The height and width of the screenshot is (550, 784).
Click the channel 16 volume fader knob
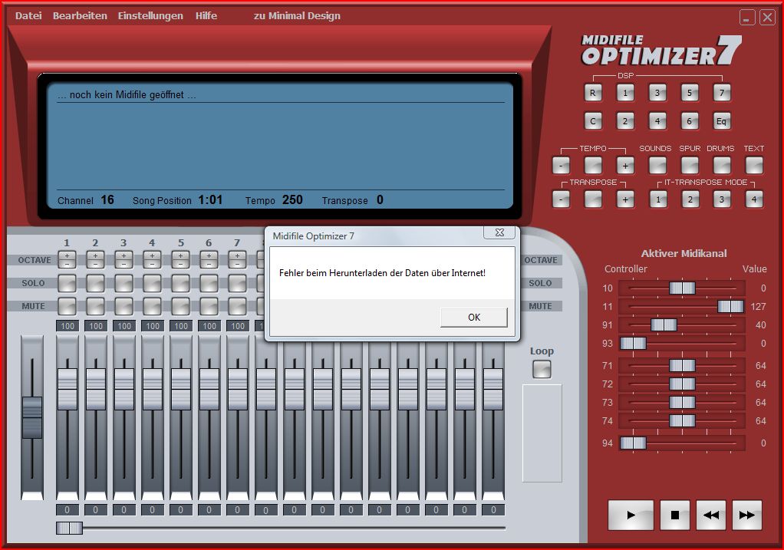coord(493,389)
